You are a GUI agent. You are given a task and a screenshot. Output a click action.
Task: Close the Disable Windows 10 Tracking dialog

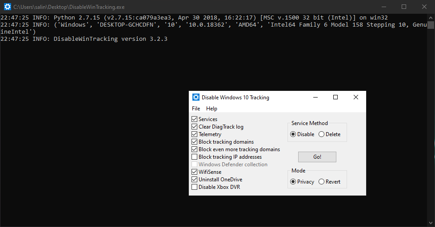tap(356, 97)
